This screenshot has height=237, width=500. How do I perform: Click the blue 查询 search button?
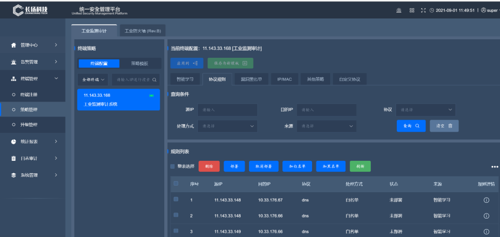[411, 126]
